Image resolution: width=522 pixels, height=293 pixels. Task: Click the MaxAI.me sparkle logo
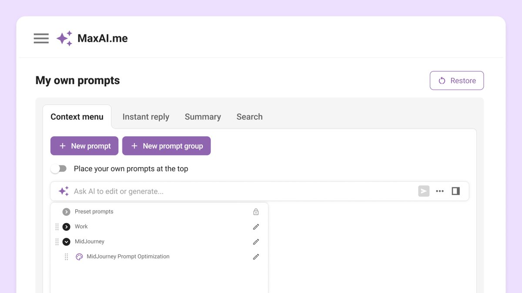pyautogui.click(x=64, y=38)
